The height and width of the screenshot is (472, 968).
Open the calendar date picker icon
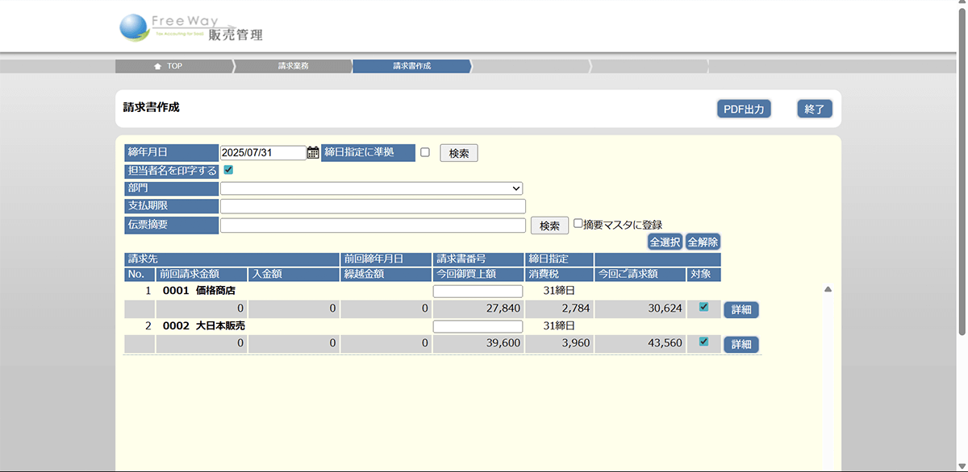click(313, 153)
